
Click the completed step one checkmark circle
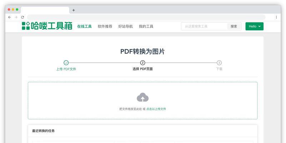pos(66,63)
